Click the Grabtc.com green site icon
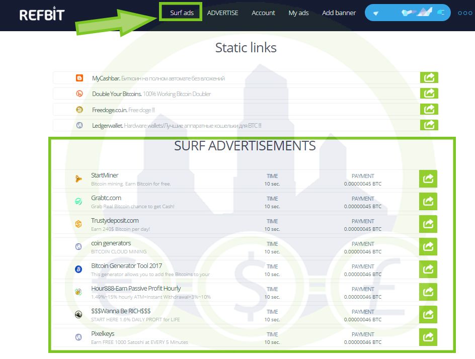475x359 pixels. pos(80,201)
